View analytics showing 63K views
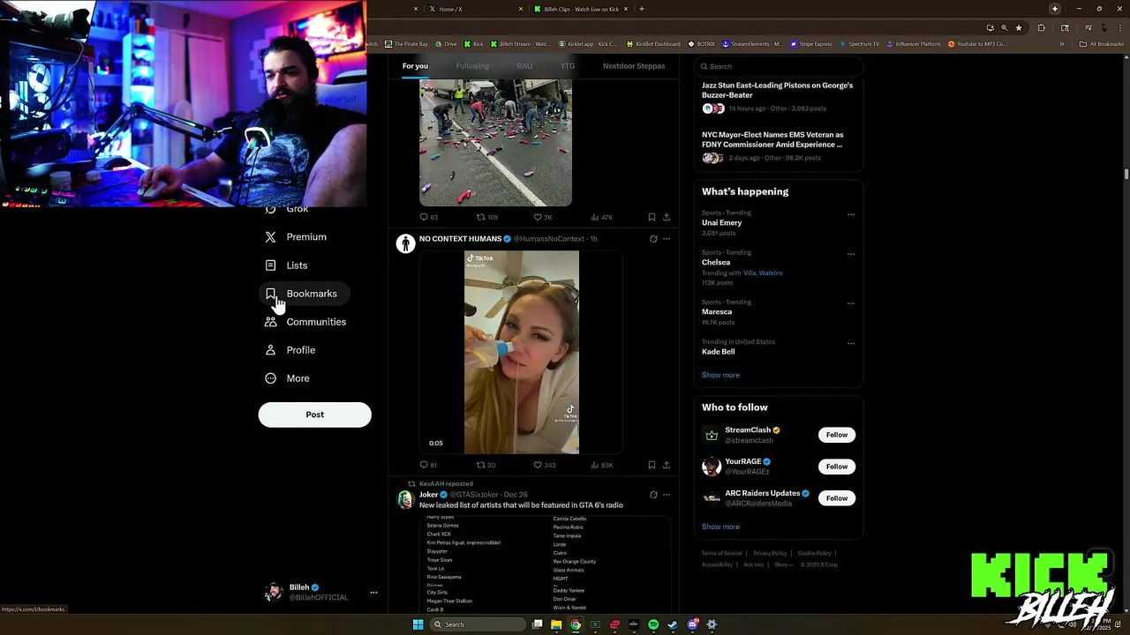The height and width of the screenshot is (635, 1130). [x=601, y=465]
